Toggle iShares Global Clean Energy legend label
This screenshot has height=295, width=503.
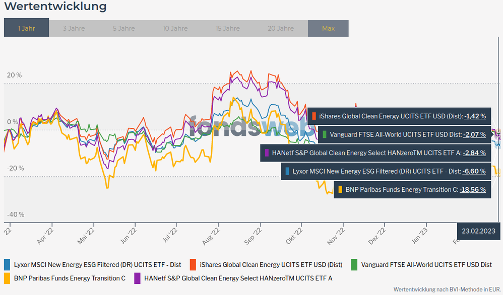click(271, 264)
